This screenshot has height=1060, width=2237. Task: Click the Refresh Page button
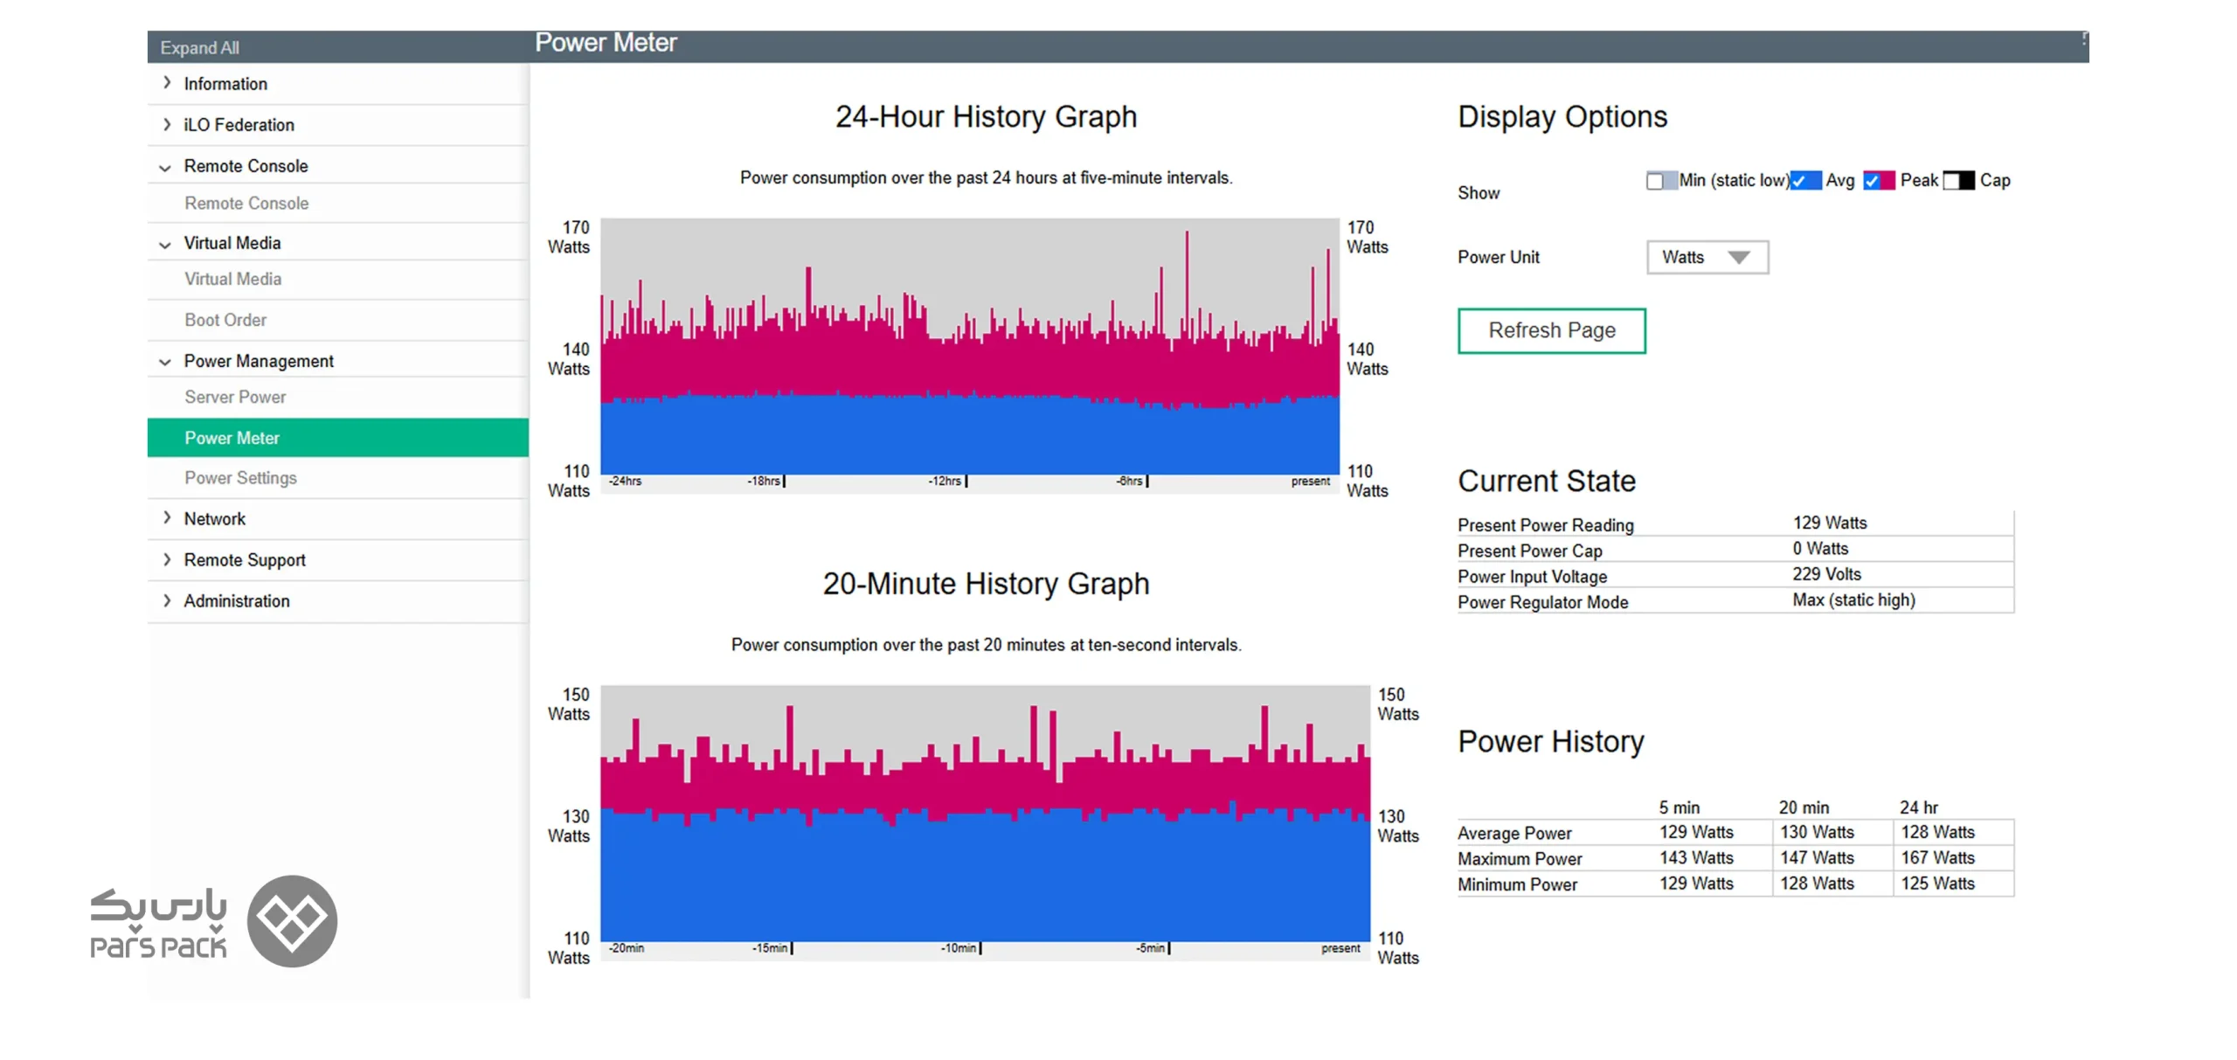click(x=1551, y=330)
